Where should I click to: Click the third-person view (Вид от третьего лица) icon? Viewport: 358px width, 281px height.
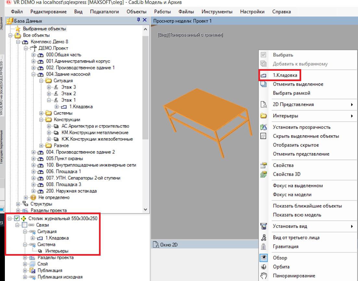click(x=264, y=238)
